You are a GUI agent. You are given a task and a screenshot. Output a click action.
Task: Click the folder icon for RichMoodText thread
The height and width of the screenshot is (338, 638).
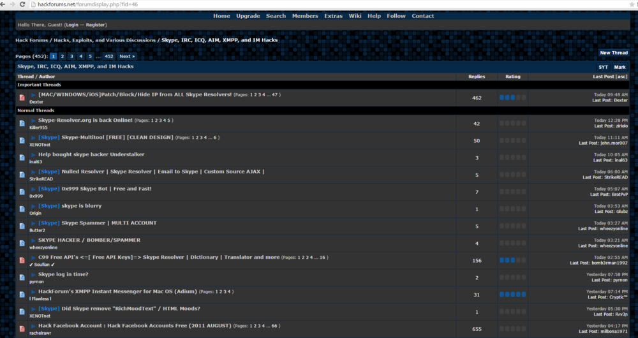tap(22, 311)
